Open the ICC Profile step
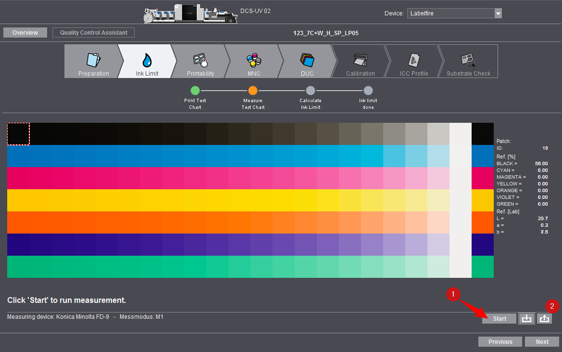Image resolution: width=562 pixels, height=352 pixels. coord(413,61)
